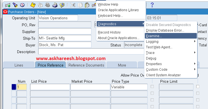Click the Cut scissors icon
The height and width of the screenshot is (109, 208).
73,5
